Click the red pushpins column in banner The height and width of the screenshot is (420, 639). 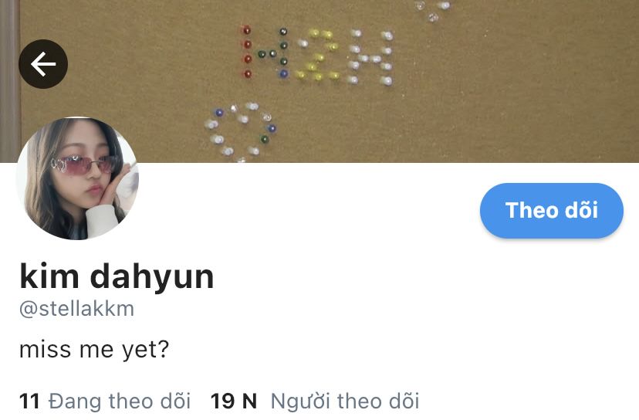(x=247, y=52)
